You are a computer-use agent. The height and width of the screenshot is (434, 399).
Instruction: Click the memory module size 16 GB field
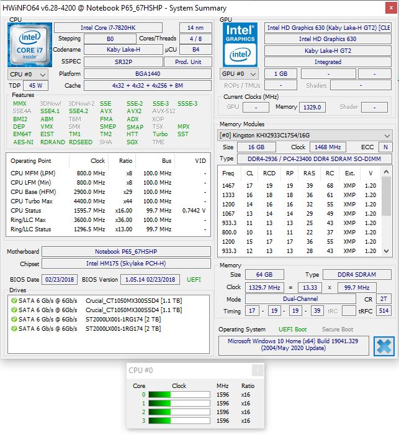click(x=256, y=147)
